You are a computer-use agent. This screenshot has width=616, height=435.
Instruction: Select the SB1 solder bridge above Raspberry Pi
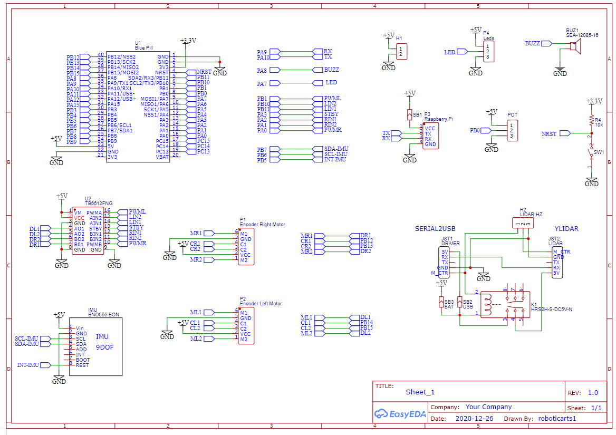coord(410,114)
